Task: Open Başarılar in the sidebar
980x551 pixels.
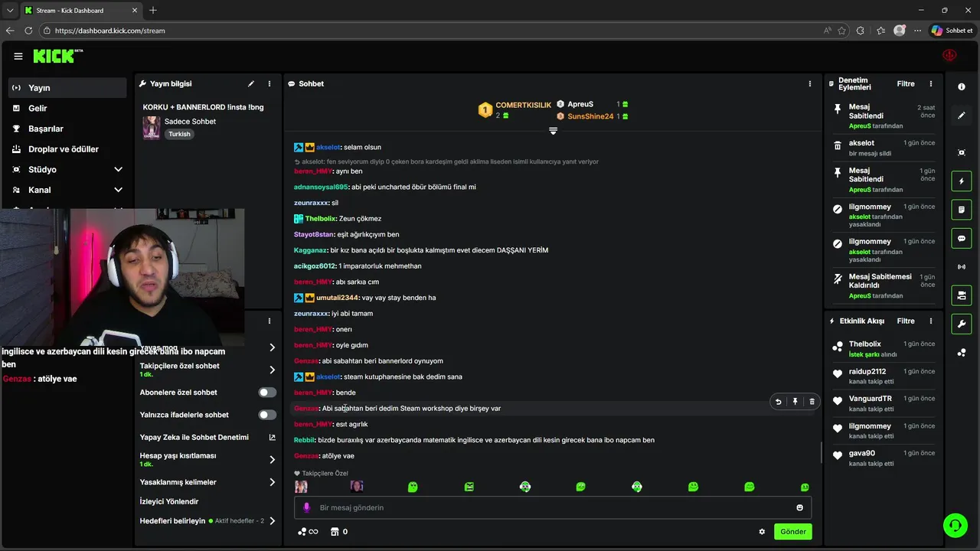Action: [x=67, y=129]
